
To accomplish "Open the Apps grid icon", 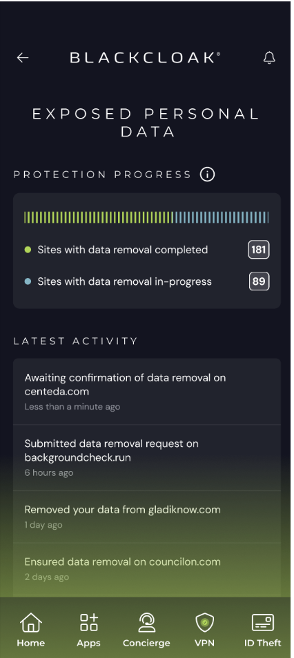I will coord(88,622).
